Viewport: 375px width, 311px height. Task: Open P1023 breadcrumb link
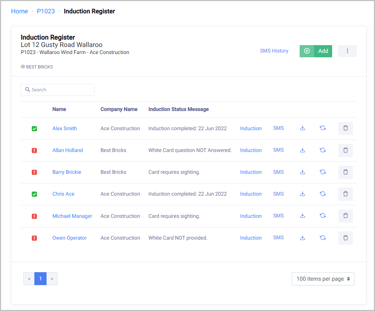[46, 11]
